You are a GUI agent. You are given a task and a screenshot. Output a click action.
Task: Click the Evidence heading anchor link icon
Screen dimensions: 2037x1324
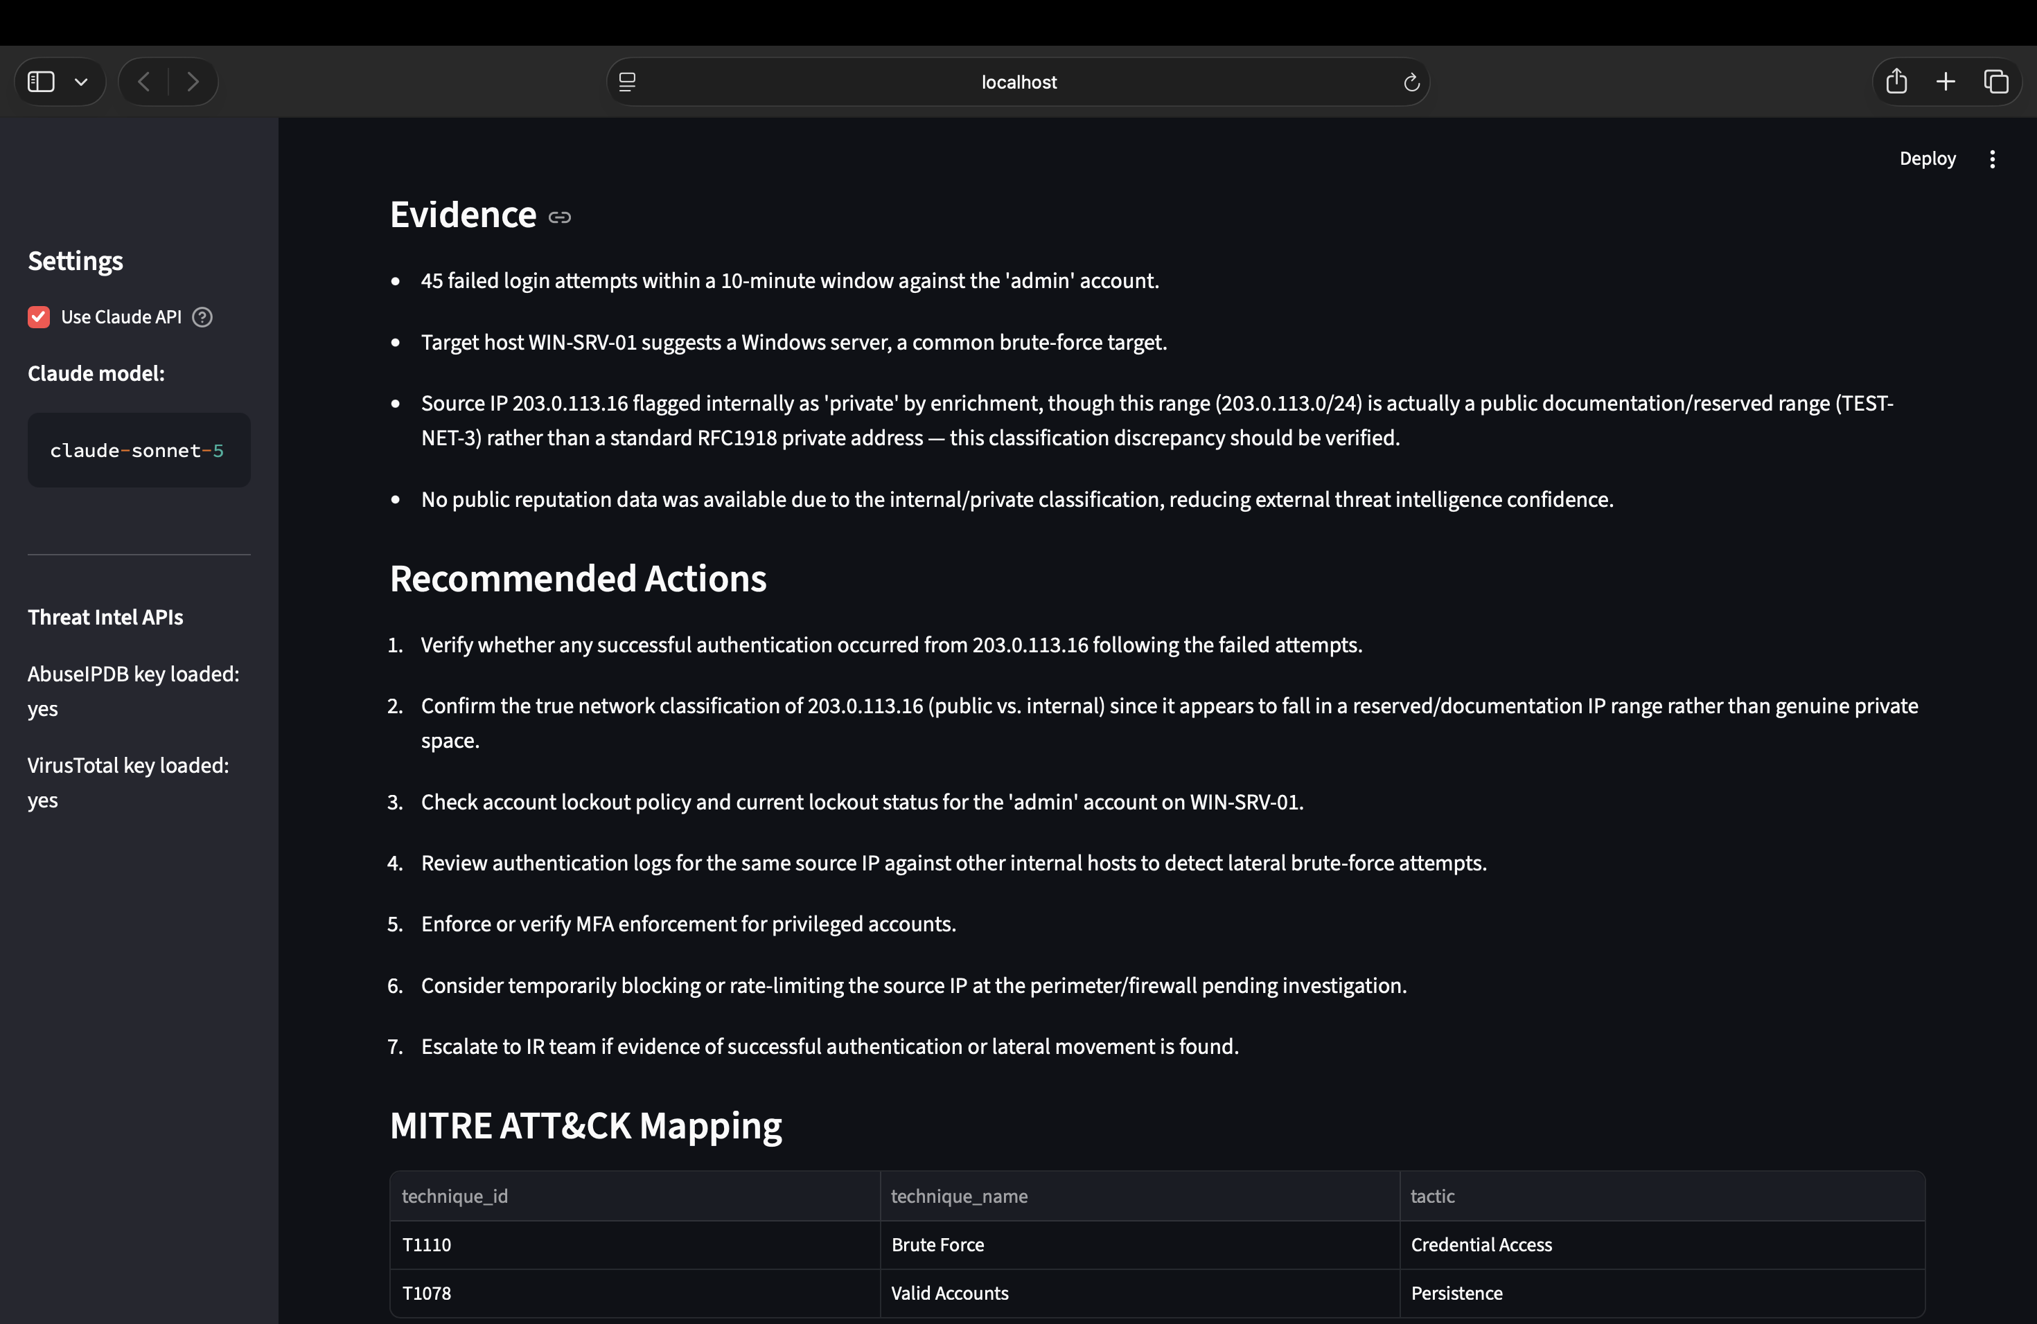coord(560,217)
